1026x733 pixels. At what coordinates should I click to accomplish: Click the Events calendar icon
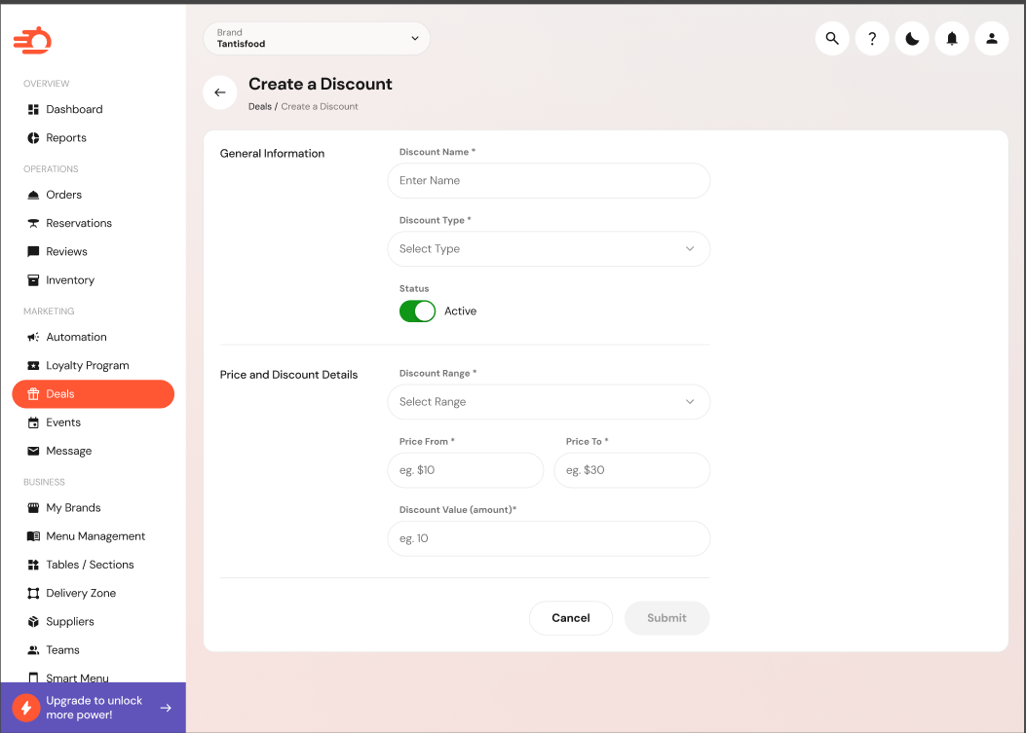(x=33, y=422)
